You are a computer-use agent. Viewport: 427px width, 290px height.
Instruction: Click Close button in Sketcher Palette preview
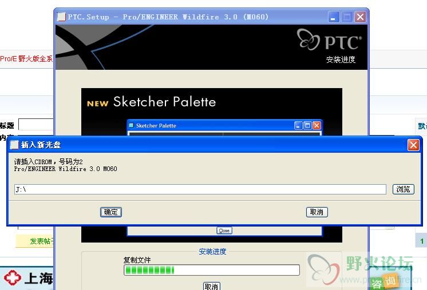pyautogui.click(x=224, y=231)
